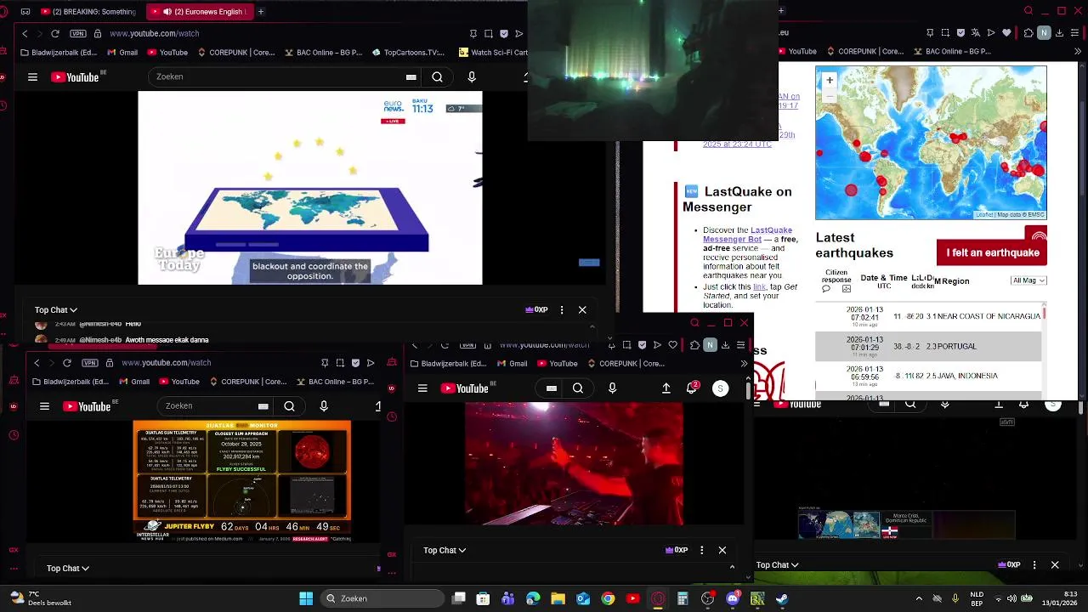Select the PORTUGAL earthquake row
1088x612 pixels.
tap(928, 346)
